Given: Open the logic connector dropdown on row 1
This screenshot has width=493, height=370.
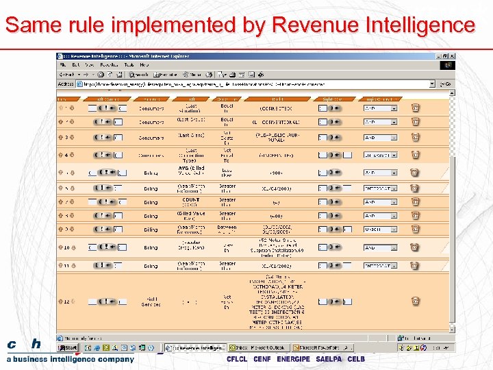Looking at the screenshot, I should (394, 108).
